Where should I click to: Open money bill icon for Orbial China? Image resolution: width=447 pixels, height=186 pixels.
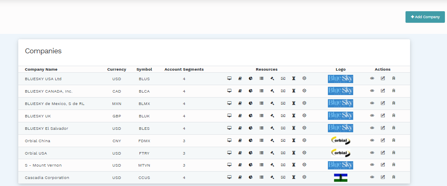(x=283, y=141)
